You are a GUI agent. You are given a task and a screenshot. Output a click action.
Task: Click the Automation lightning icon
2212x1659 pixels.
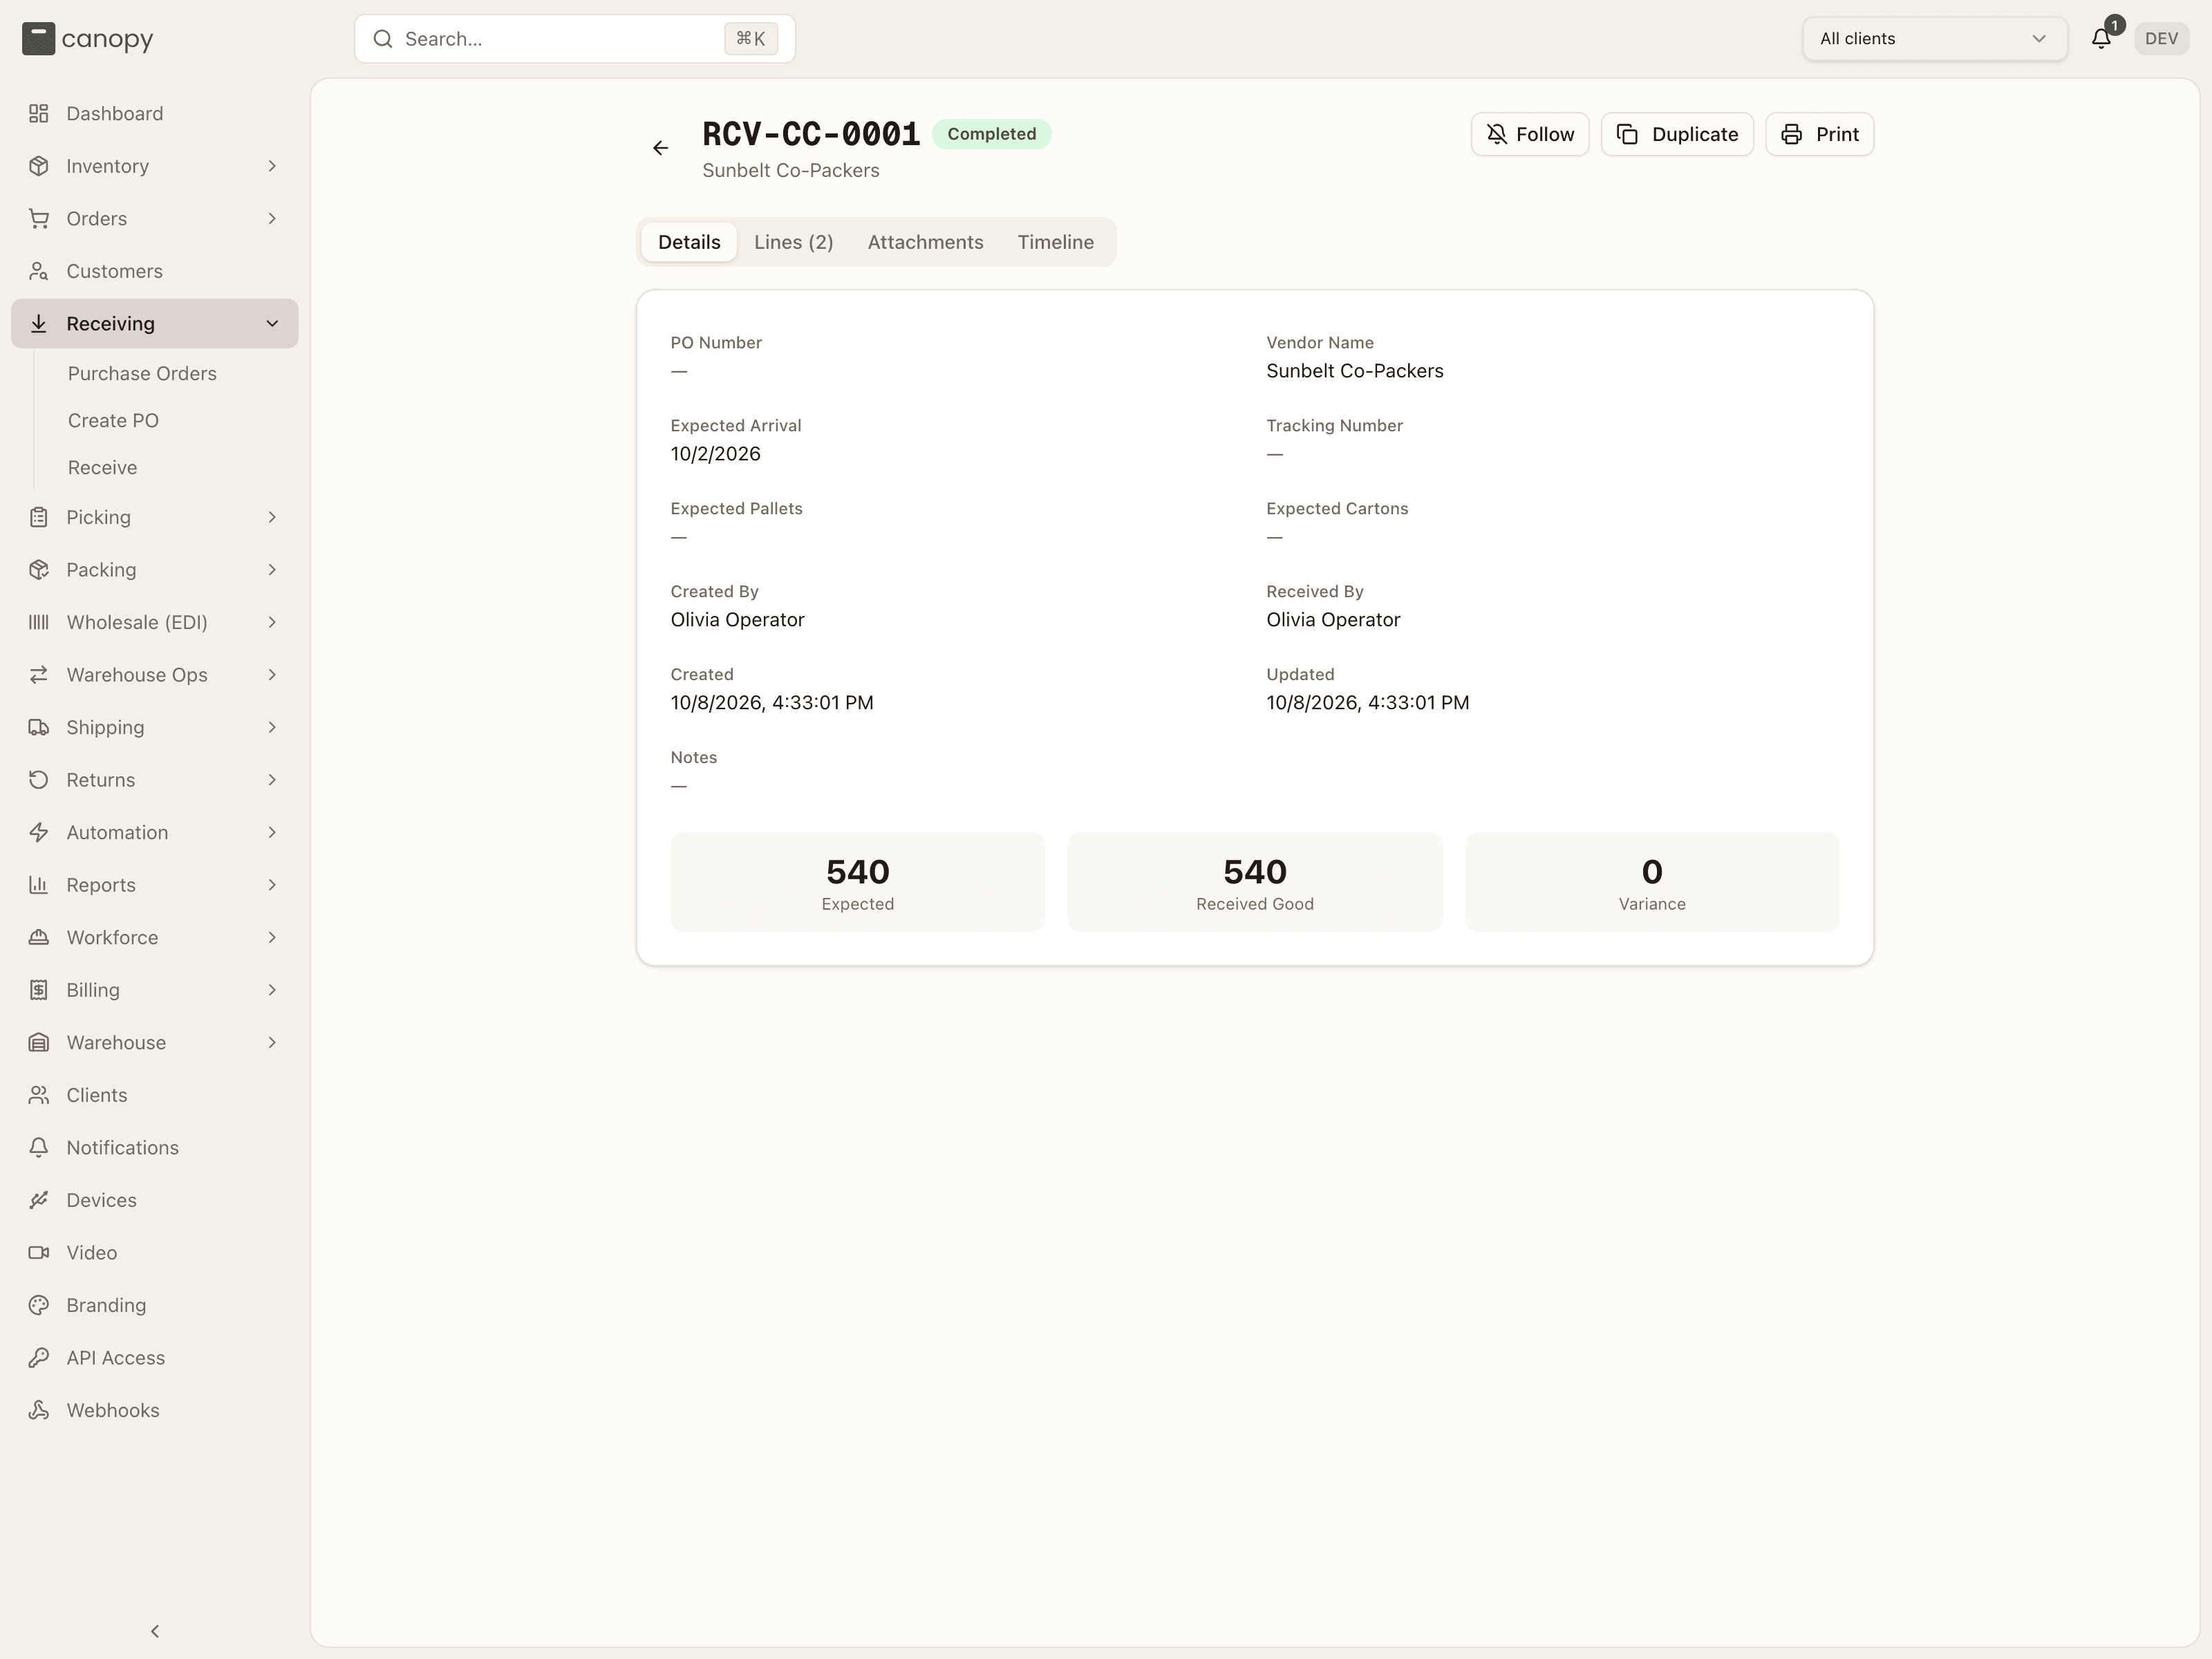[x=39, y=832]
